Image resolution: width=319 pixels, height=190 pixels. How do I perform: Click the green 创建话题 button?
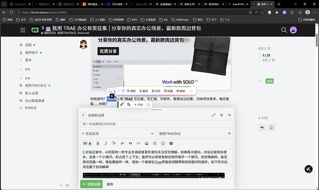[x=92, y=184]
